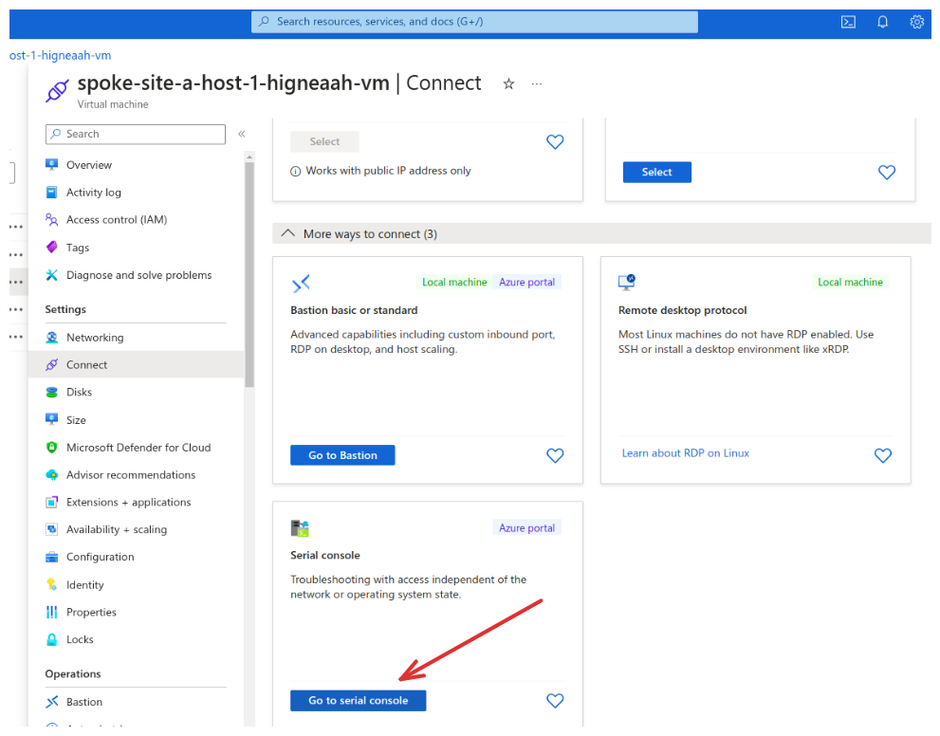
Task: Click the greyed-out Select button
Action: pyautogui.click(x=324, y=141)
